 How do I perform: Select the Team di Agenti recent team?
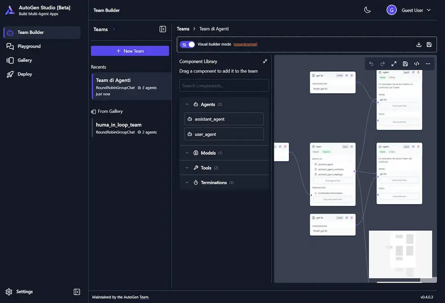click(132, 87)
